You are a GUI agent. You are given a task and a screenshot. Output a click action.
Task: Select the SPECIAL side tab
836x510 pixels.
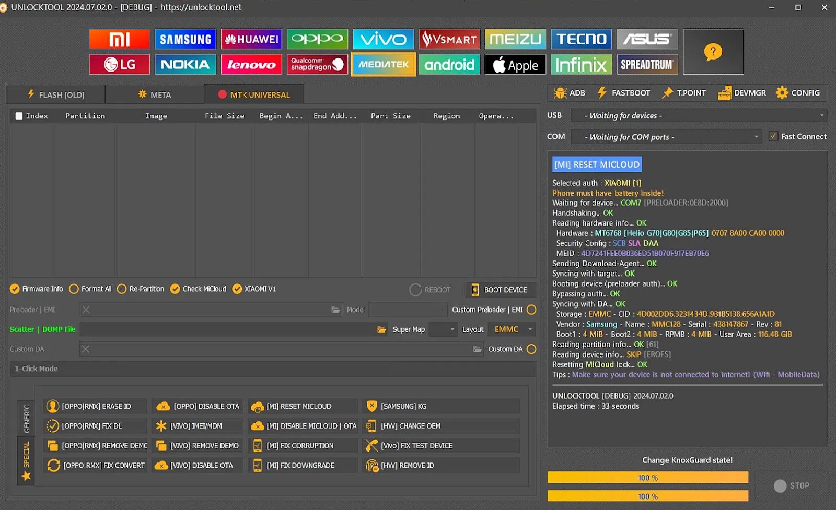(26, 460)
